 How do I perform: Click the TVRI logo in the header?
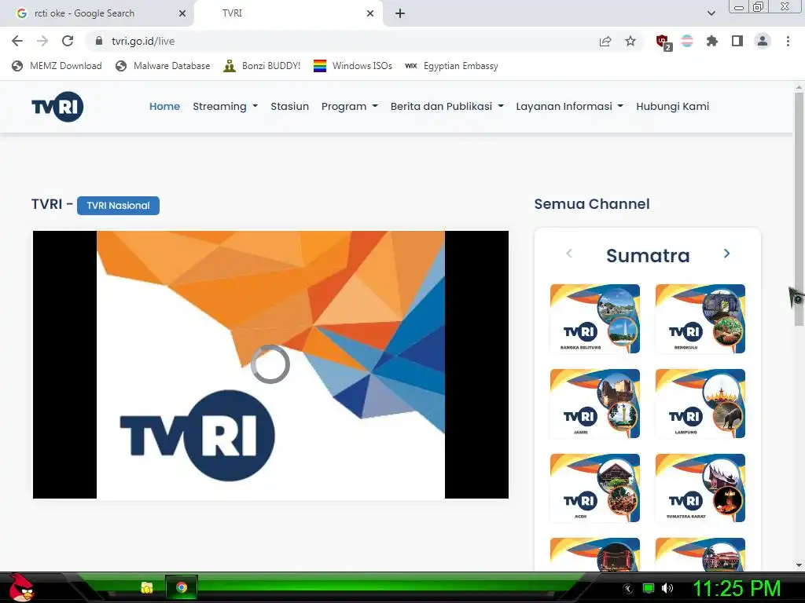pos(57,107)
